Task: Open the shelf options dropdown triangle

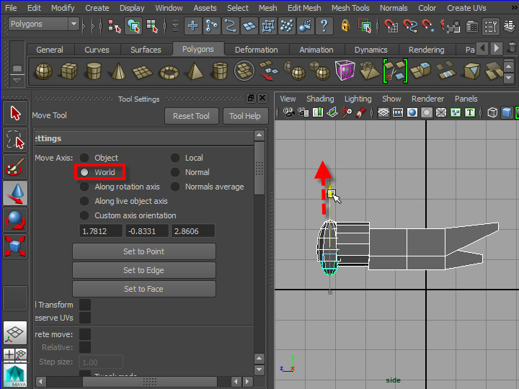Action: pos(17,81)
